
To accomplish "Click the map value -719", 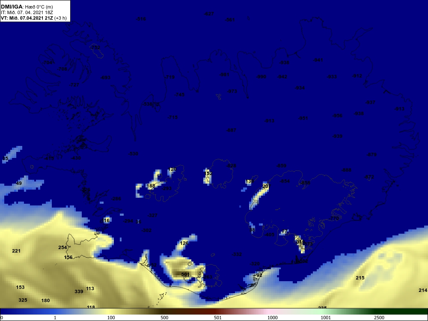I will [169, 77].
